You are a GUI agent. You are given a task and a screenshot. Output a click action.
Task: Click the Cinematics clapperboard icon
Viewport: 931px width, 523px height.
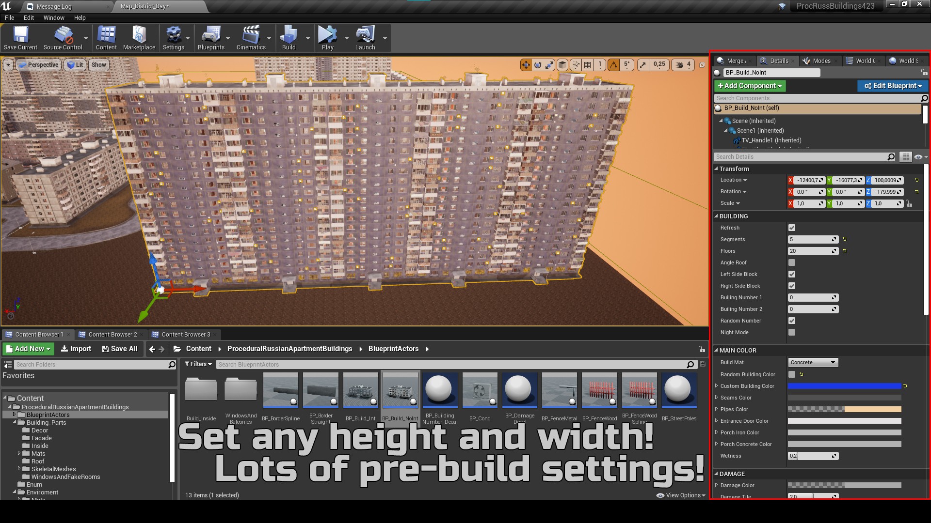tap(251, 35)
